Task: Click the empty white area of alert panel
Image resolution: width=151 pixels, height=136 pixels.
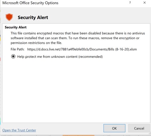Action: point(76,90)
